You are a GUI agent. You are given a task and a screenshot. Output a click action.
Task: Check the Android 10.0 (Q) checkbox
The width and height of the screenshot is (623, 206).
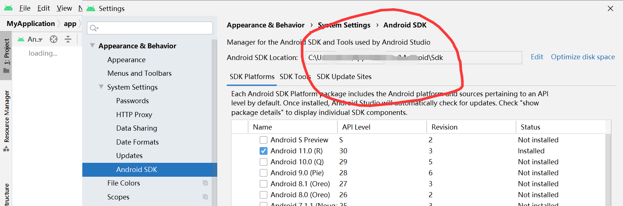click(264, 162)
